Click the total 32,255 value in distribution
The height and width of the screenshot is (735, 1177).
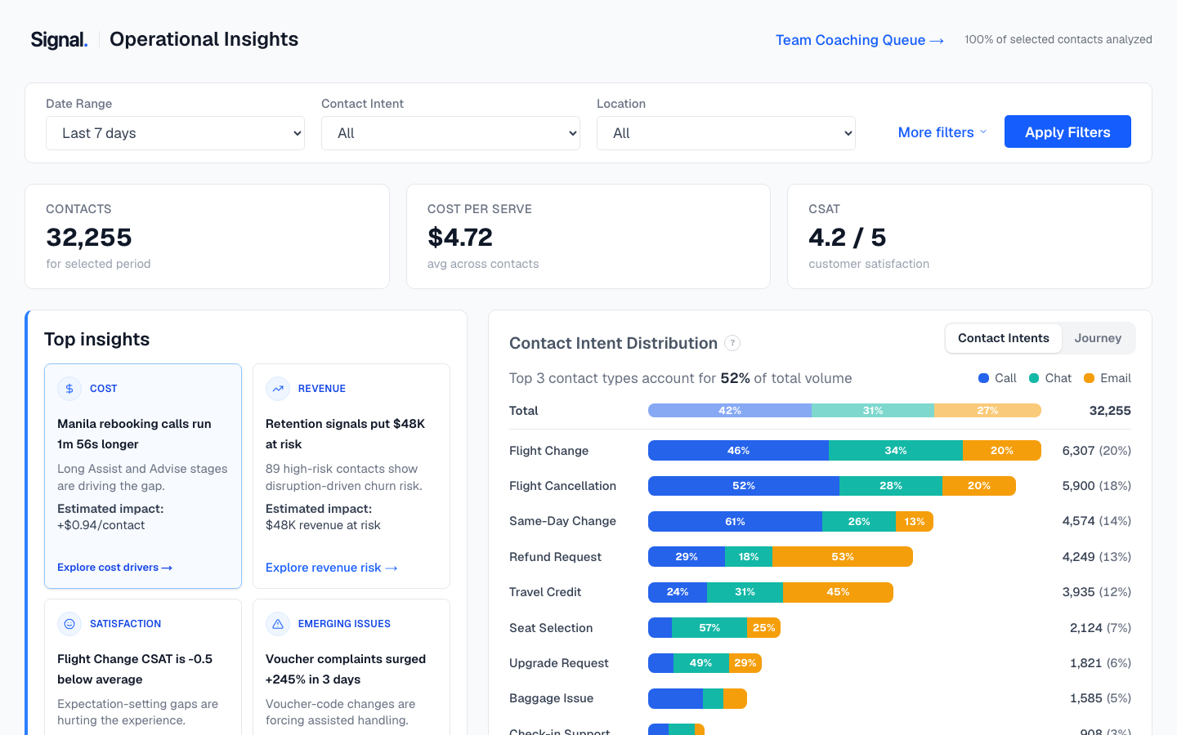pyautogui.click(x=1110, y=411)
